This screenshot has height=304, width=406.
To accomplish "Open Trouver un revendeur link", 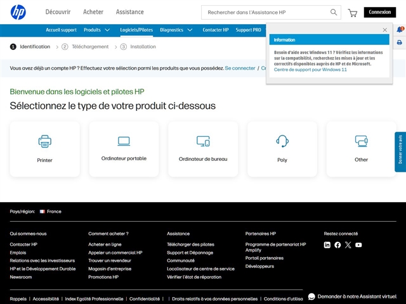I will coord(110,260).
